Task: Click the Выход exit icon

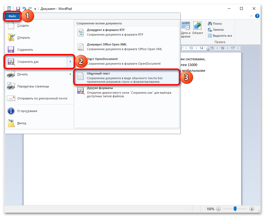Action: point(11,123)
